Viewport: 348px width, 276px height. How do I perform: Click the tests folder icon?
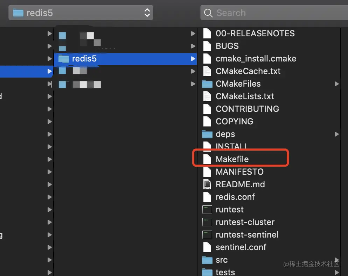click(207, 272)
